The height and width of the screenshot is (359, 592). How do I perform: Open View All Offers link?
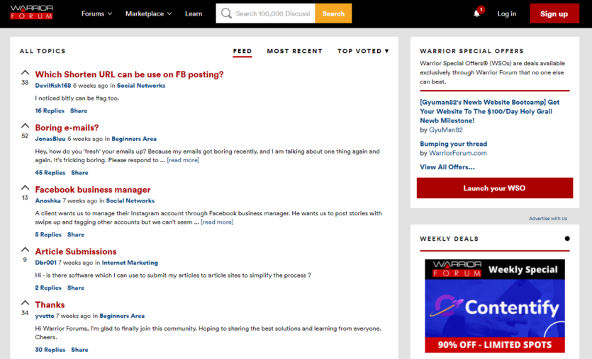coord(447,166)
